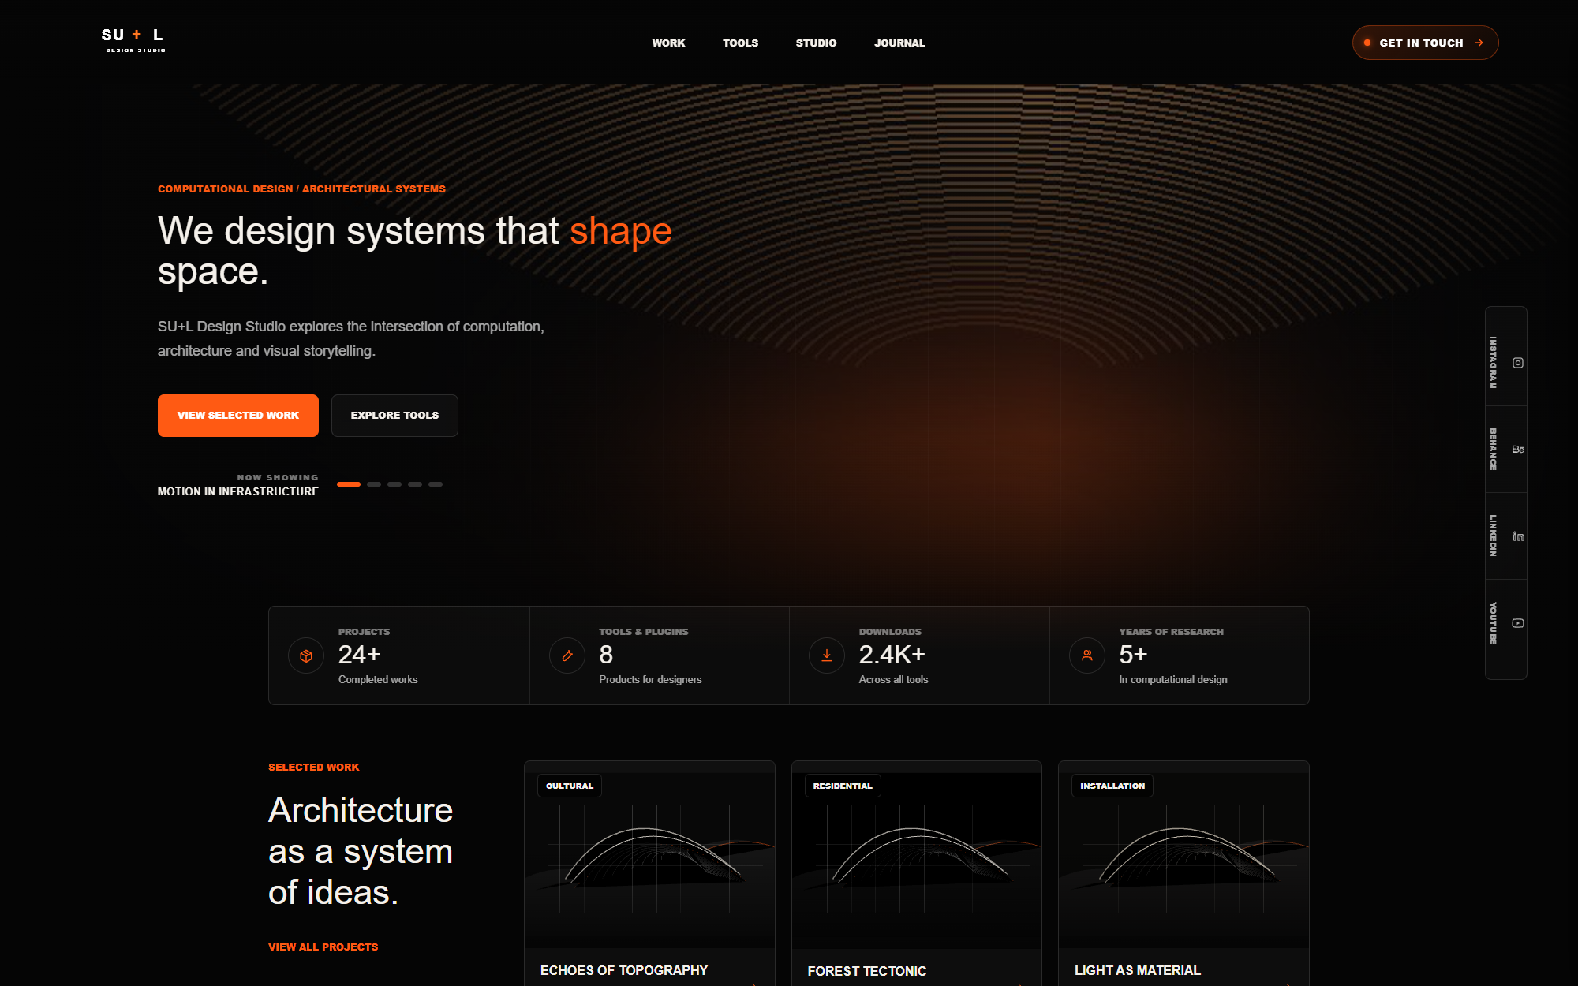
Task: Click the vertical YouTube label text
Action: tap(1493, 623)
